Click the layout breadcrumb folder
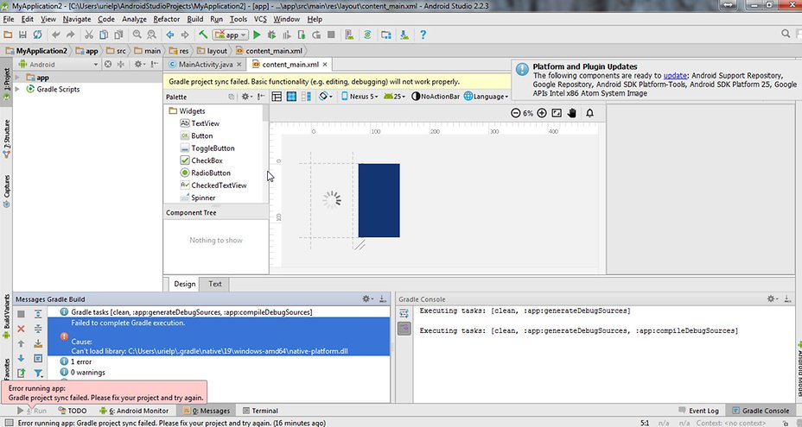Viewport: 802px width, 427px height. pyautogui.click(x=212, y=51)
